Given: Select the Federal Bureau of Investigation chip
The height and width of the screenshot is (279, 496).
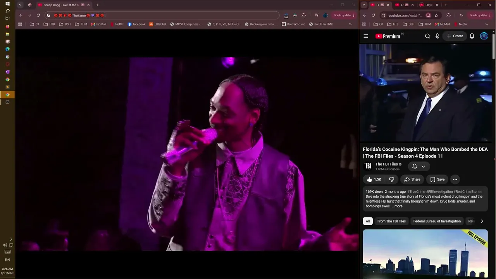Looking at the screenshot, I should tap(437, 221).
